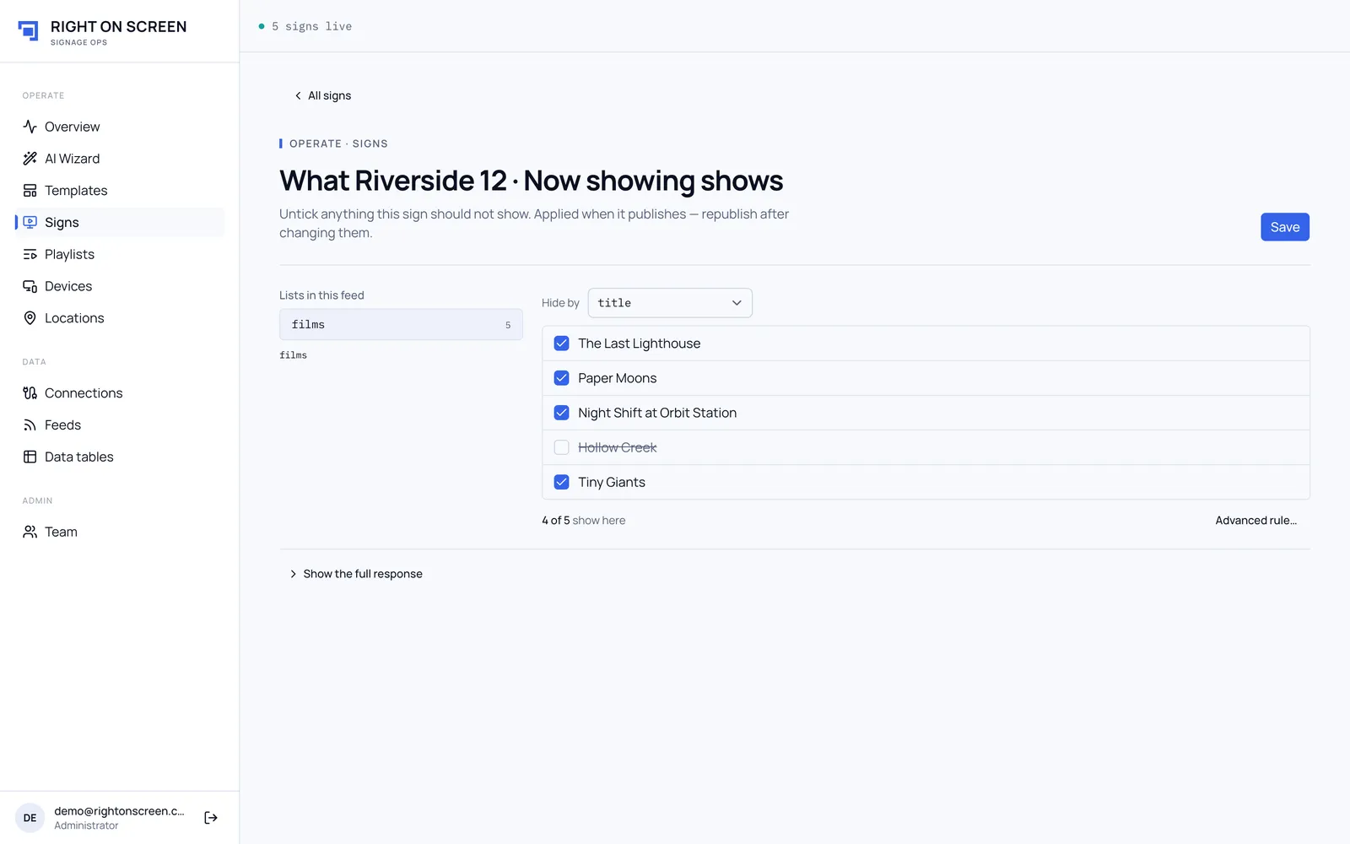
Task: Select the films list row
Action: [x=401, y=324]
